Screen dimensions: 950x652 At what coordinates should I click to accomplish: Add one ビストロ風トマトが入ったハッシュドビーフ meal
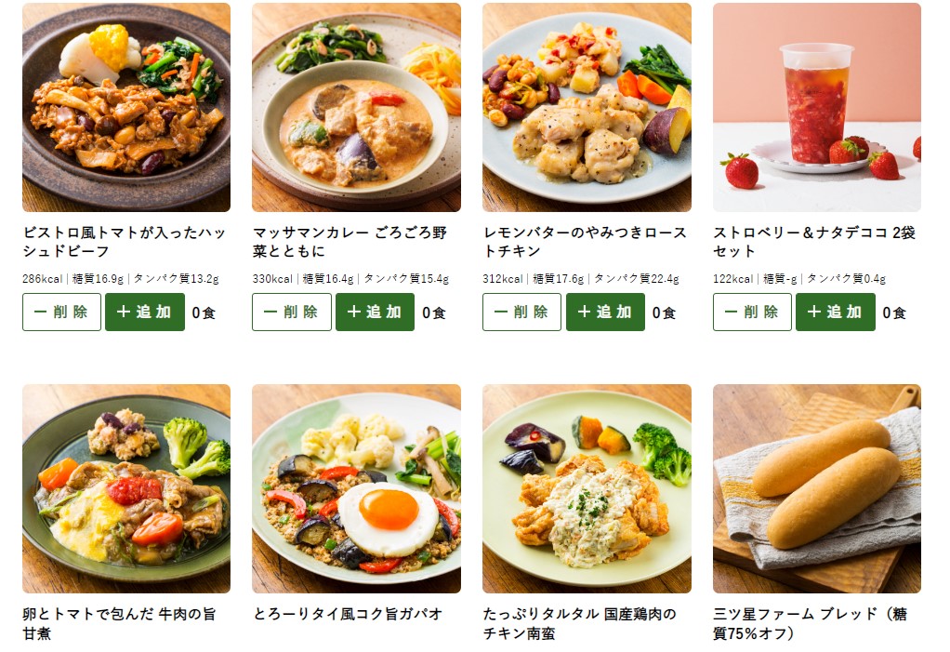[x=145, y=313]
